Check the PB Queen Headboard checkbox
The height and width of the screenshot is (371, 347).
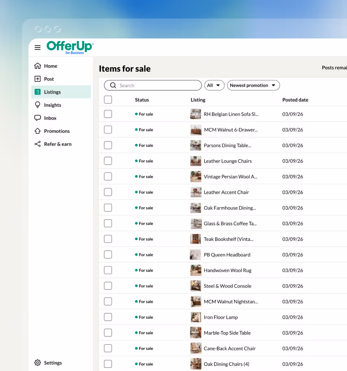(108, 255)
